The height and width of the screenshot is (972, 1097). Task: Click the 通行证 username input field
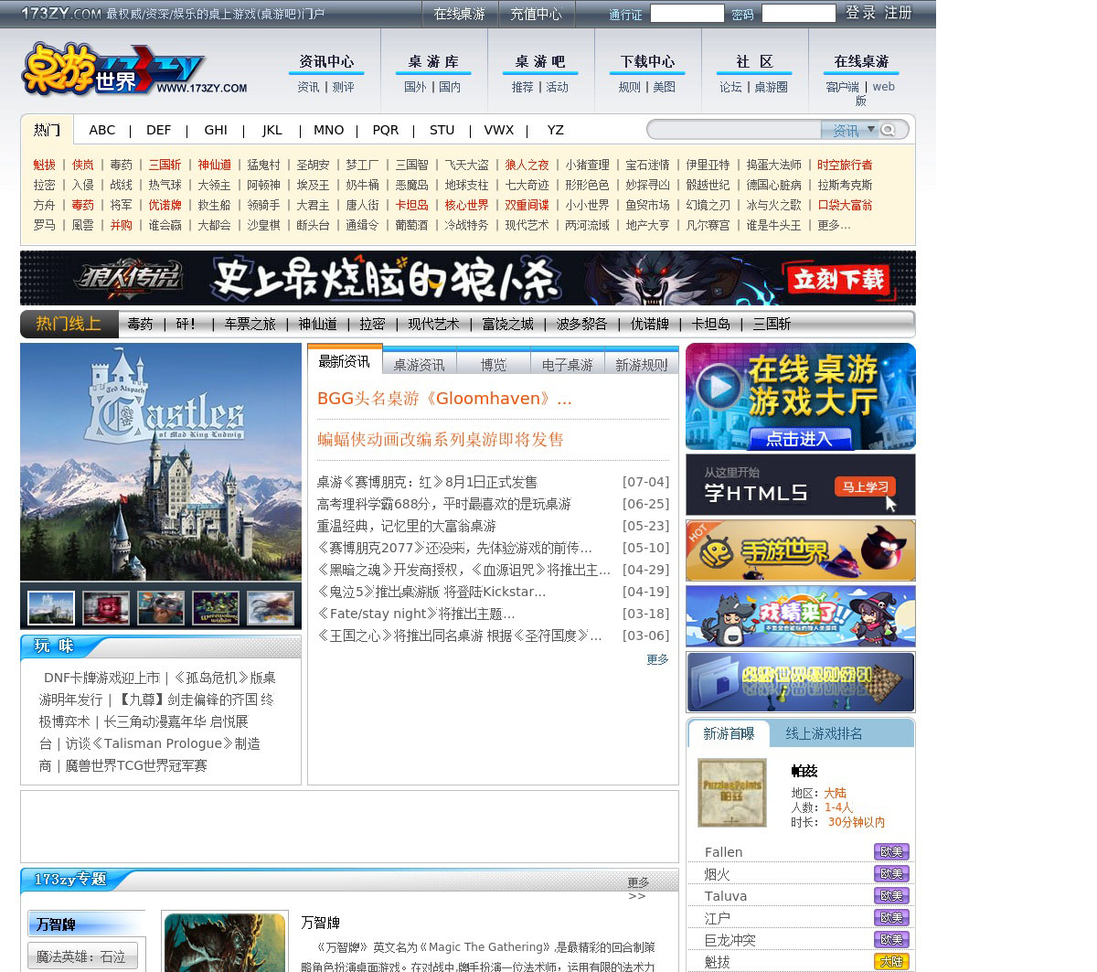tap(687, 14)
